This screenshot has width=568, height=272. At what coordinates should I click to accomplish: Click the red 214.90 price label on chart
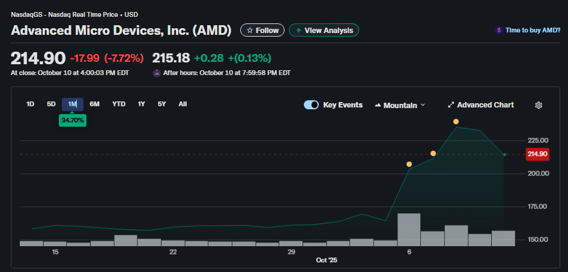click(537, 154)
